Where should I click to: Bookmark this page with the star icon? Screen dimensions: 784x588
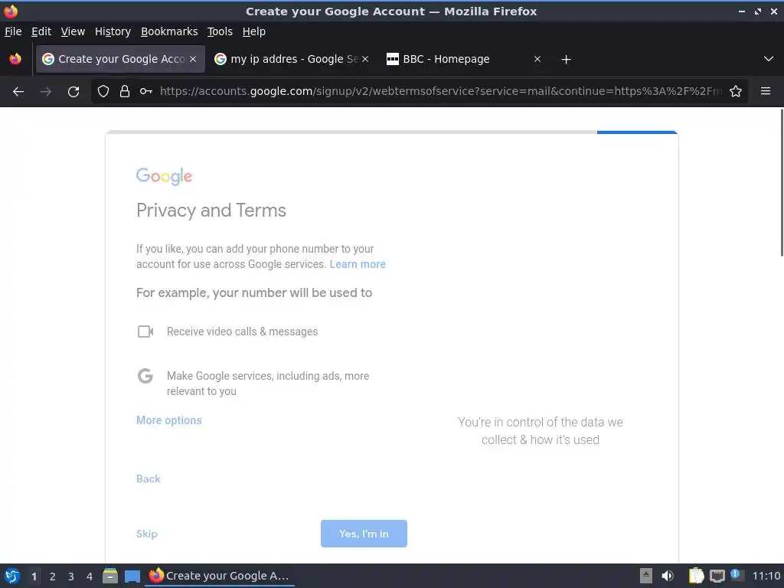[736, 91]
